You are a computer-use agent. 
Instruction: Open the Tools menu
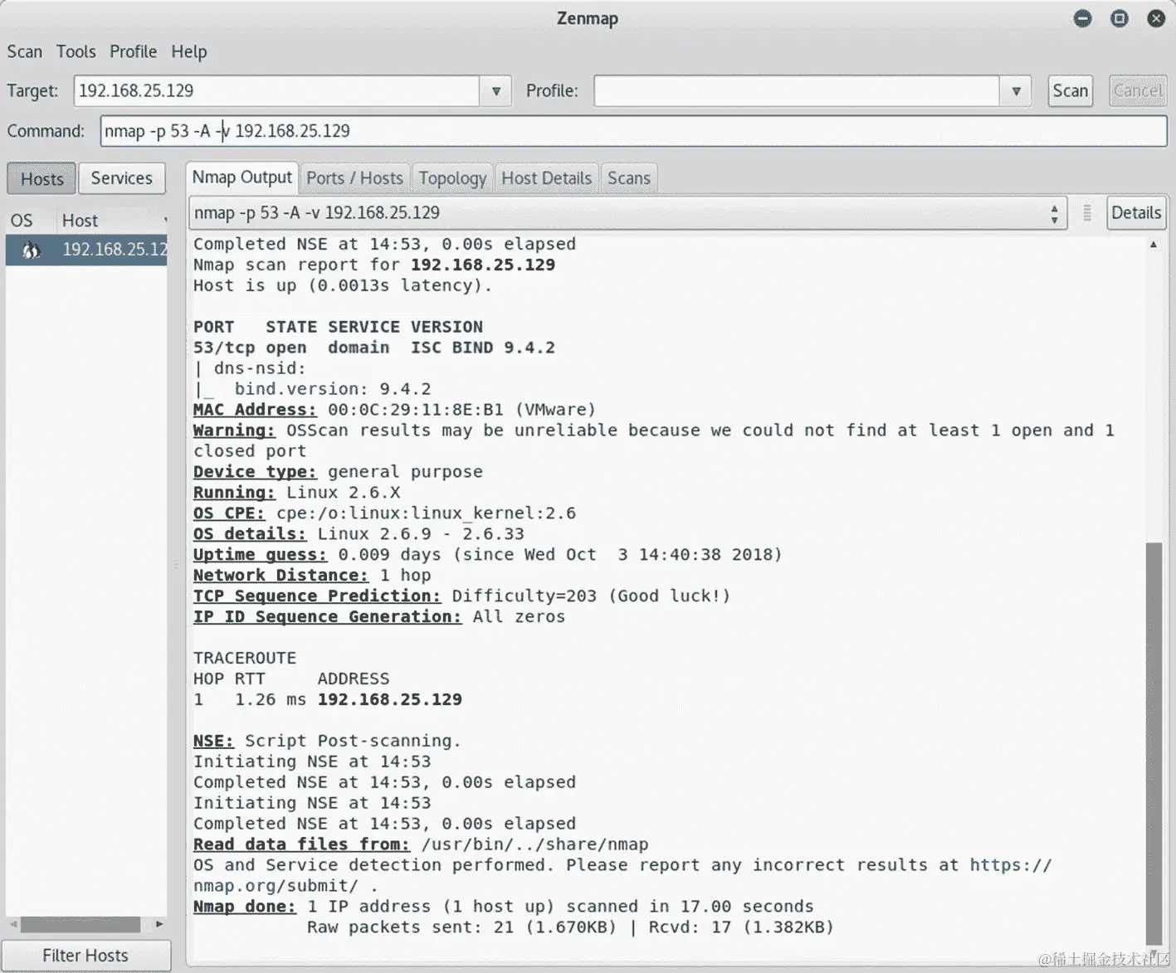coord(76,51)
